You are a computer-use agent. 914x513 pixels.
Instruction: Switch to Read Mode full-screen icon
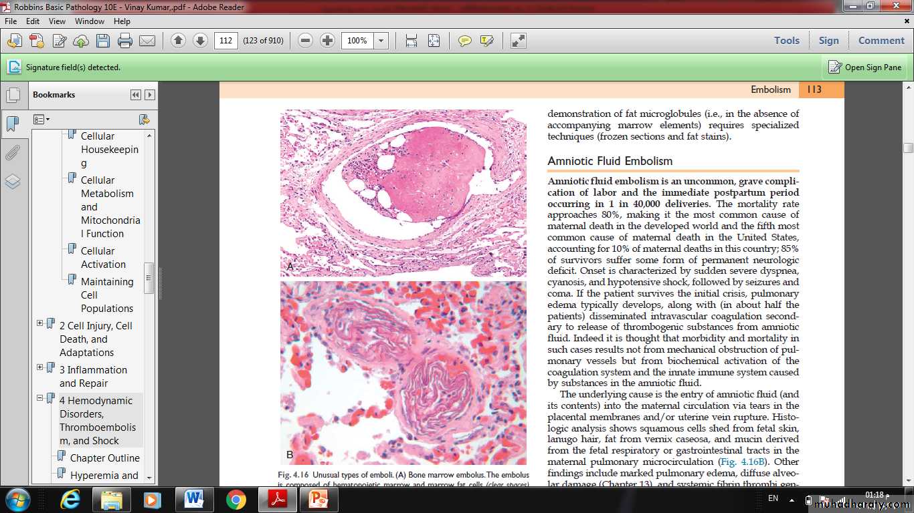(x=519, y=41)
